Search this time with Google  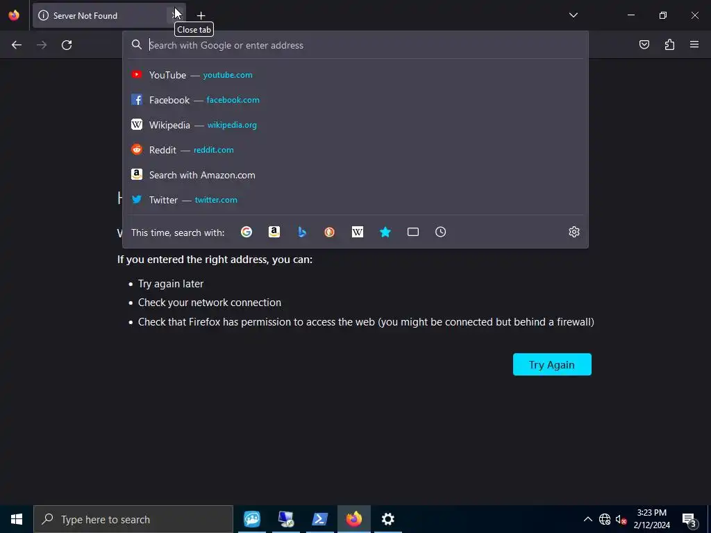pyautogui.click(x=246, y=232)
